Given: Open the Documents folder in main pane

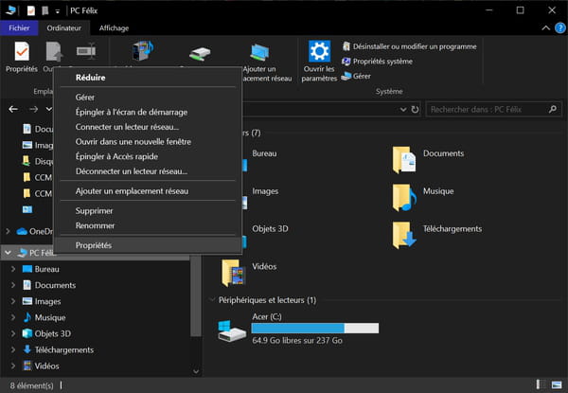Looking at the screenshot, I should 404,160.
